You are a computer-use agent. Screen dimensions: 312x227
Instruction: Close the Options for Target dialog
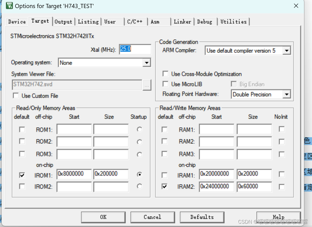[296, 6]
